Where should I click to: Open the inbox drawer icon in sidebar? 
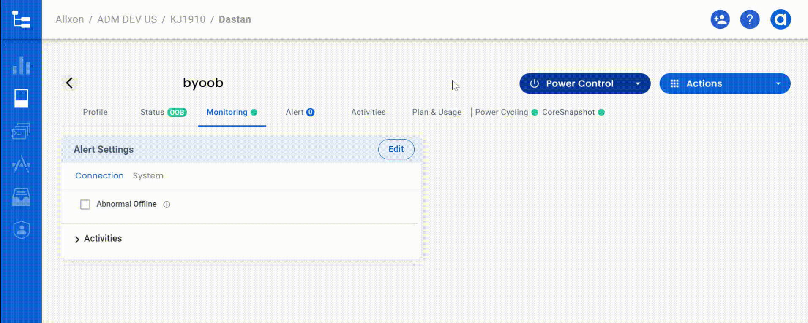point(21,197)
